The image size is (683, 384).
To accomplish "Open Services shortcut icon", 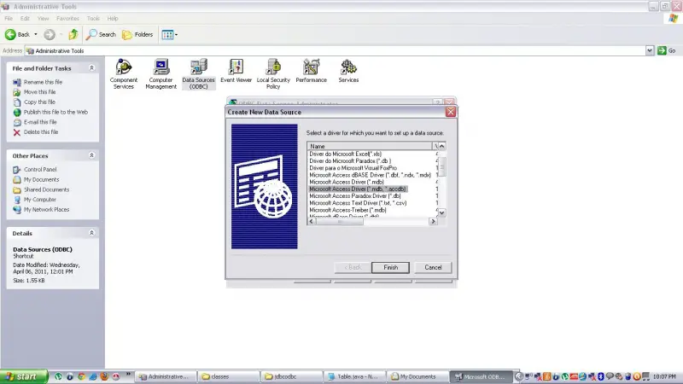I will [x=348, y=71].
